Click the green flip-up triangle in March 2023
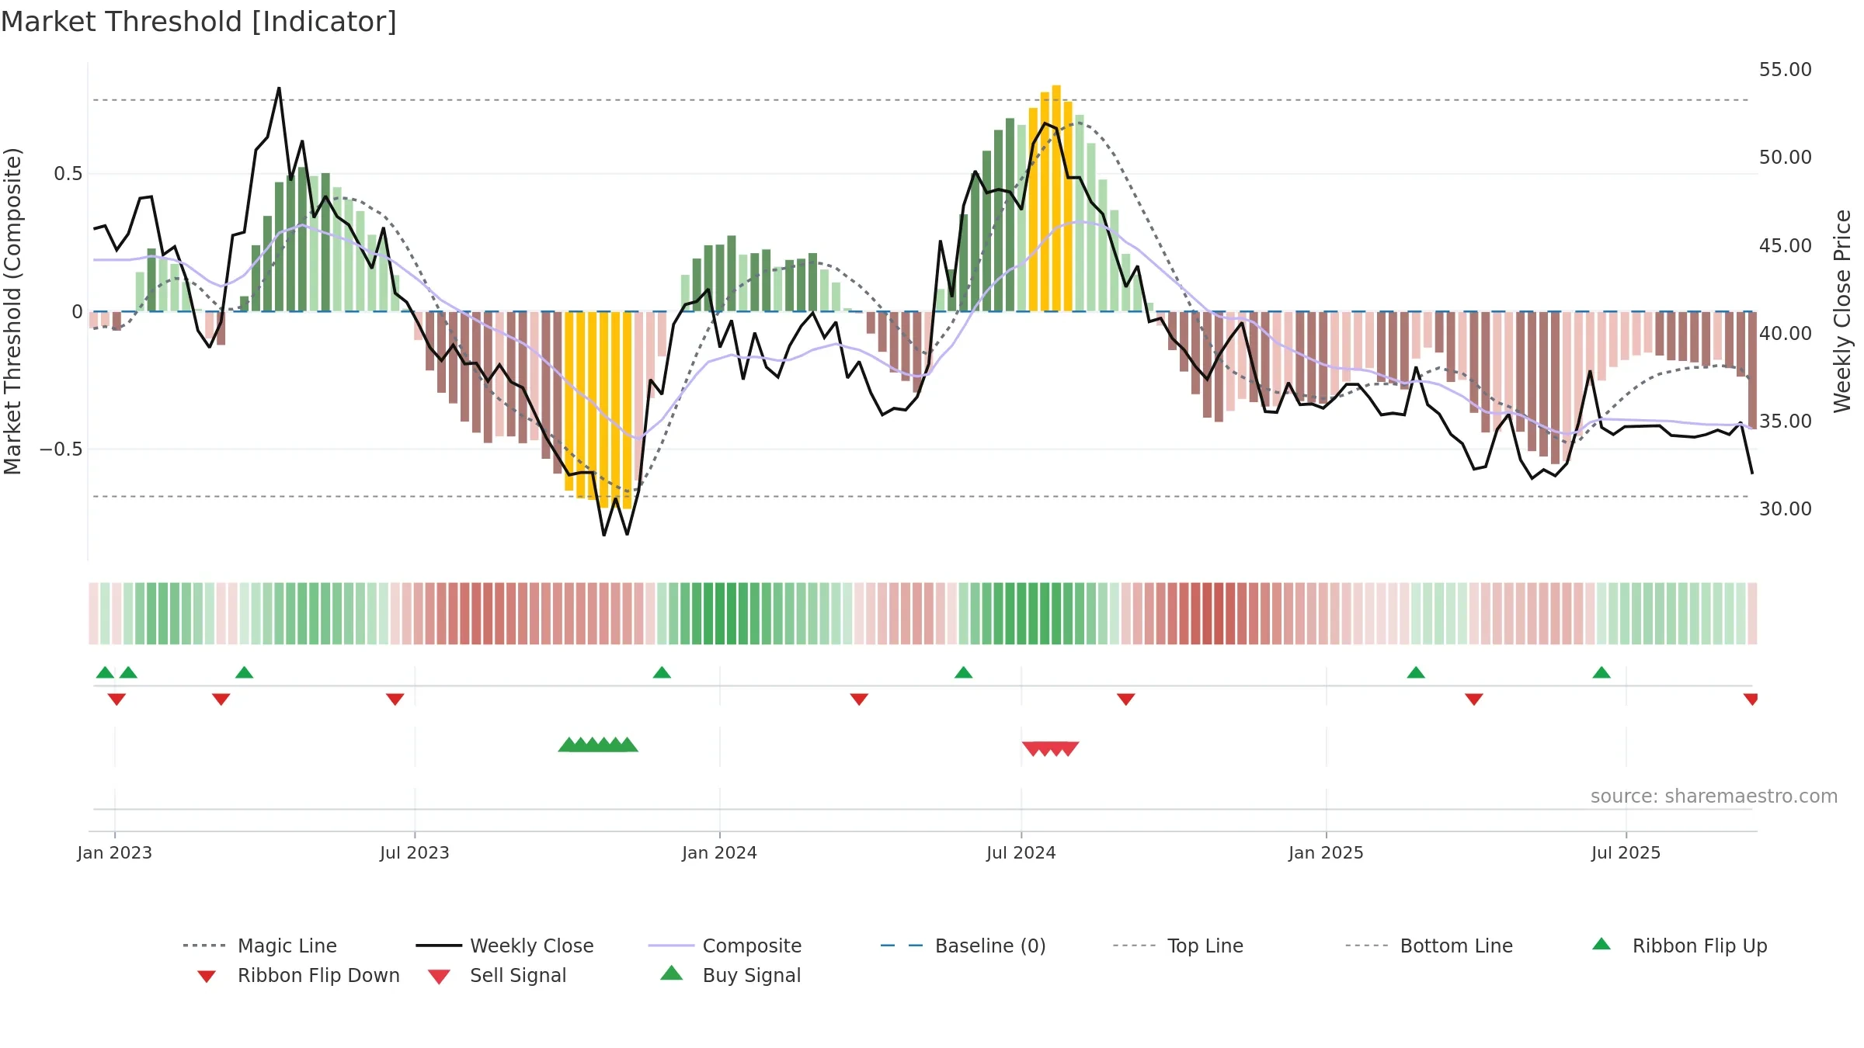Screen dimensions: 1864x1048 click(244, 672)
